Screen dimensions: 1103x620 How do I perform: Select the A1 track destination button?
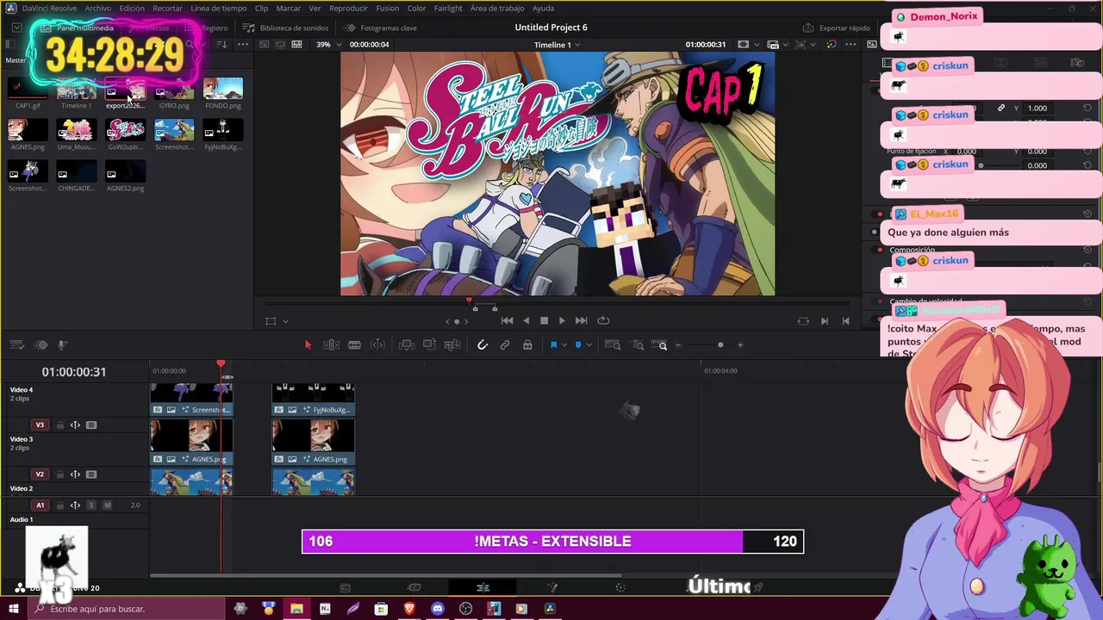[40, 505]
